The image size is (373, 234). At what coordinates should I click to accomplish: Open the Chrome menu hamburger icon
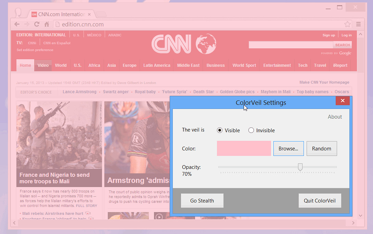358,24
